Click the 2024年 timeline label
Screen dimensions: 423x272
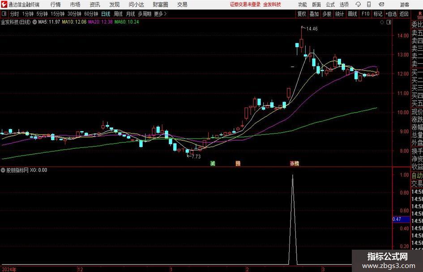click(x=9, y=269)
